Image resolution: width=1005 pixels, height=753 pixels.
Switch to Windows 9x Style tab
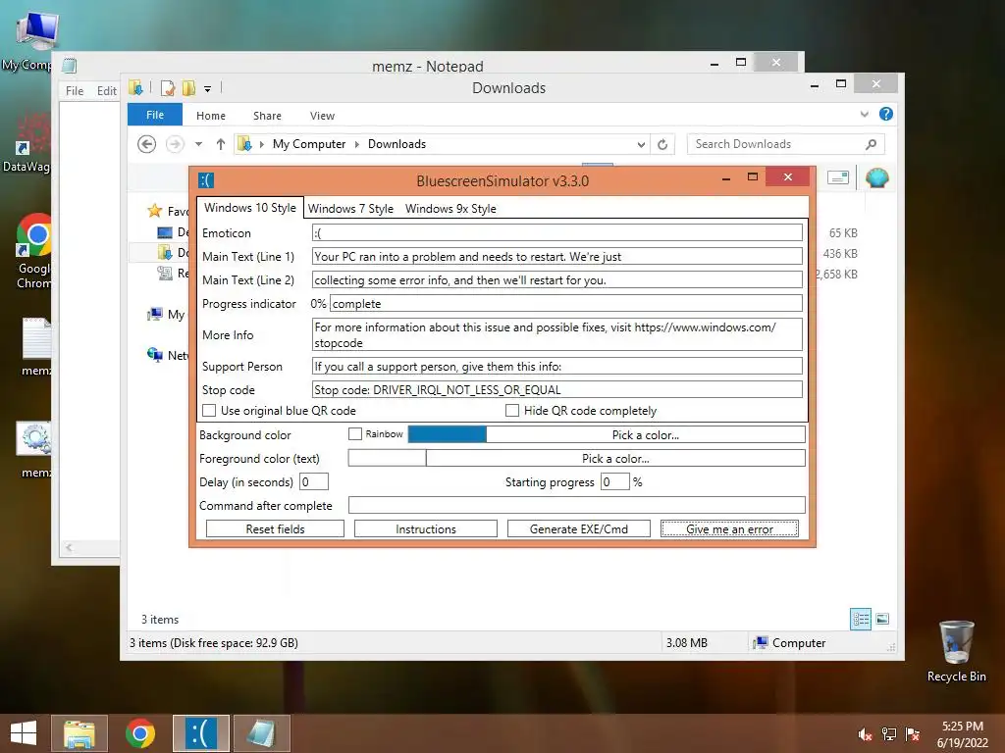450,209
